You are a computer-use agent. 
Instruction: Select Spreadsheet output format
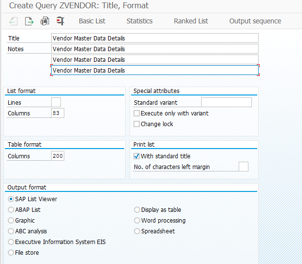pyautogui.click(x=137, y=231)
